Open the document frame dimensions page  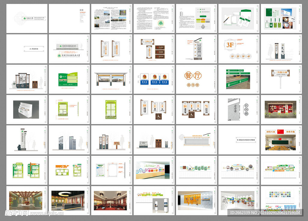tap(112, 170)
